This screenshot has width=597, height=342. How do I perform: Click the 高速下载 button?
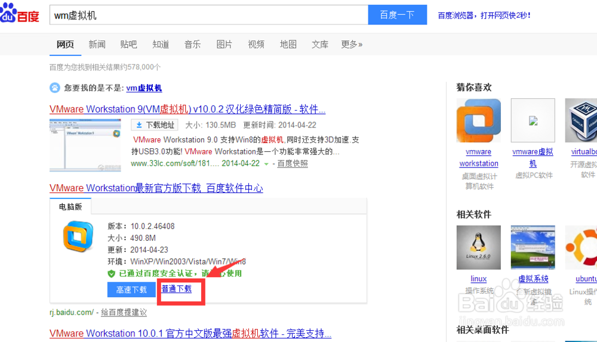click(x=131, y=290)
